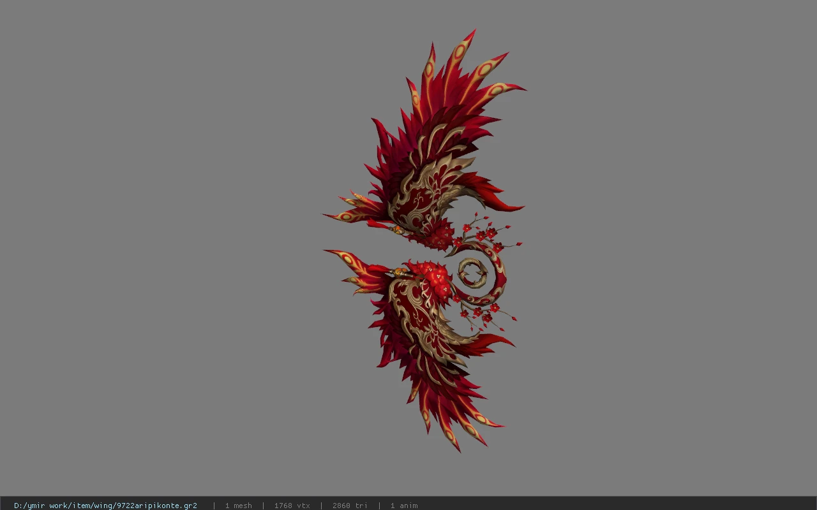Click the '2860 tri' triangle count

(x=350, y=506)
